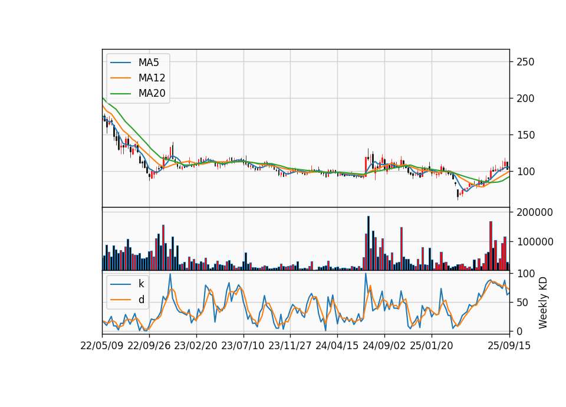Click the MA5 legend label

click(x=149, y=63)
